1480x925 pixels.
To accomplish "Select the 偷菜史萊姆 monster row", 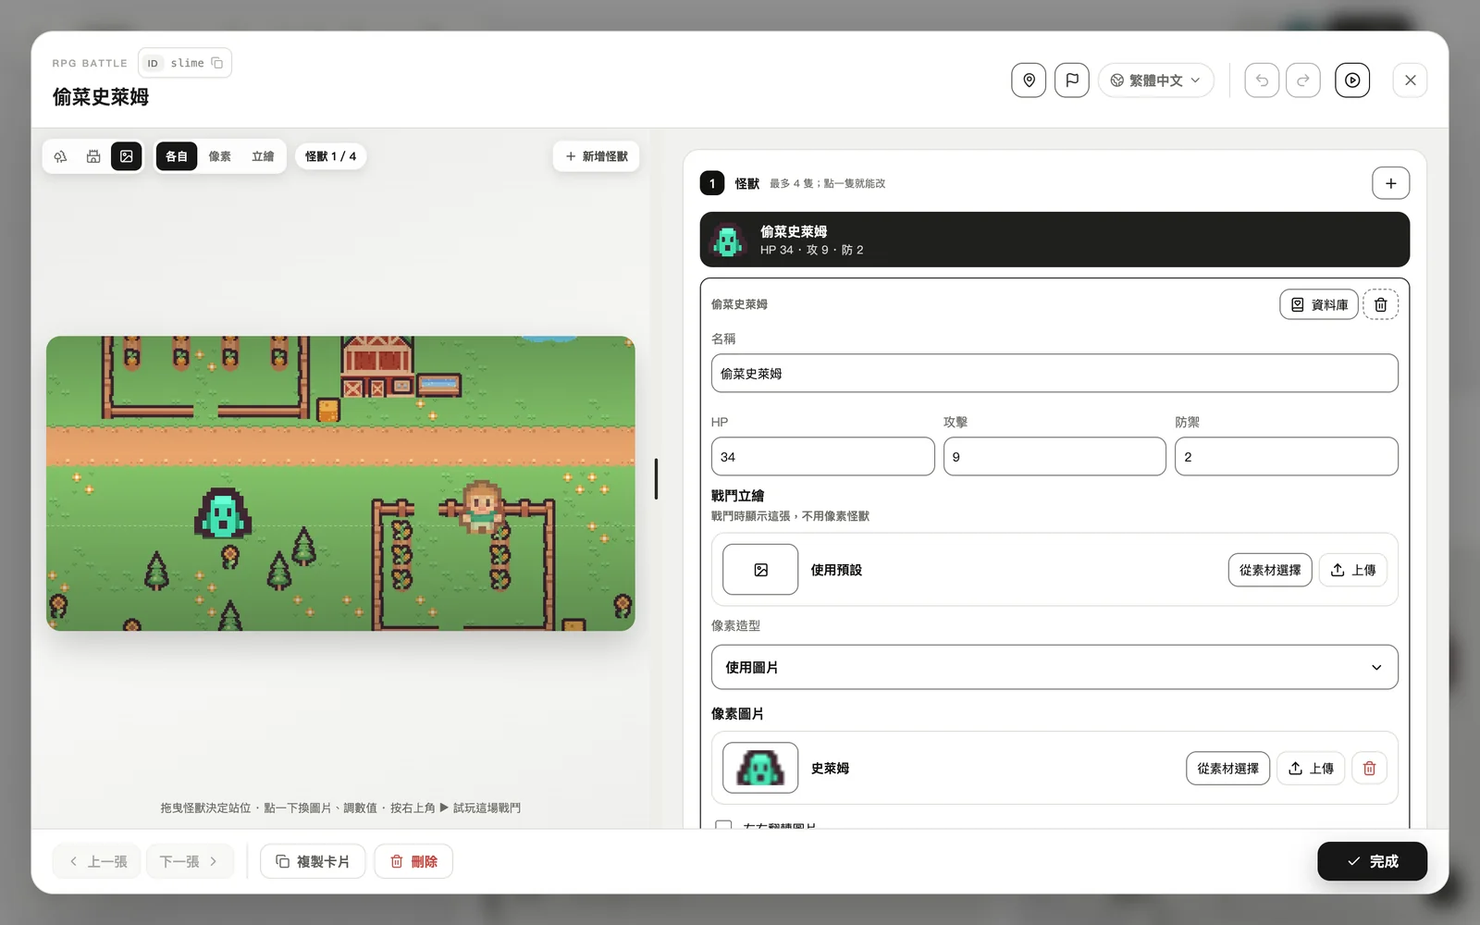I will 1054,240.
